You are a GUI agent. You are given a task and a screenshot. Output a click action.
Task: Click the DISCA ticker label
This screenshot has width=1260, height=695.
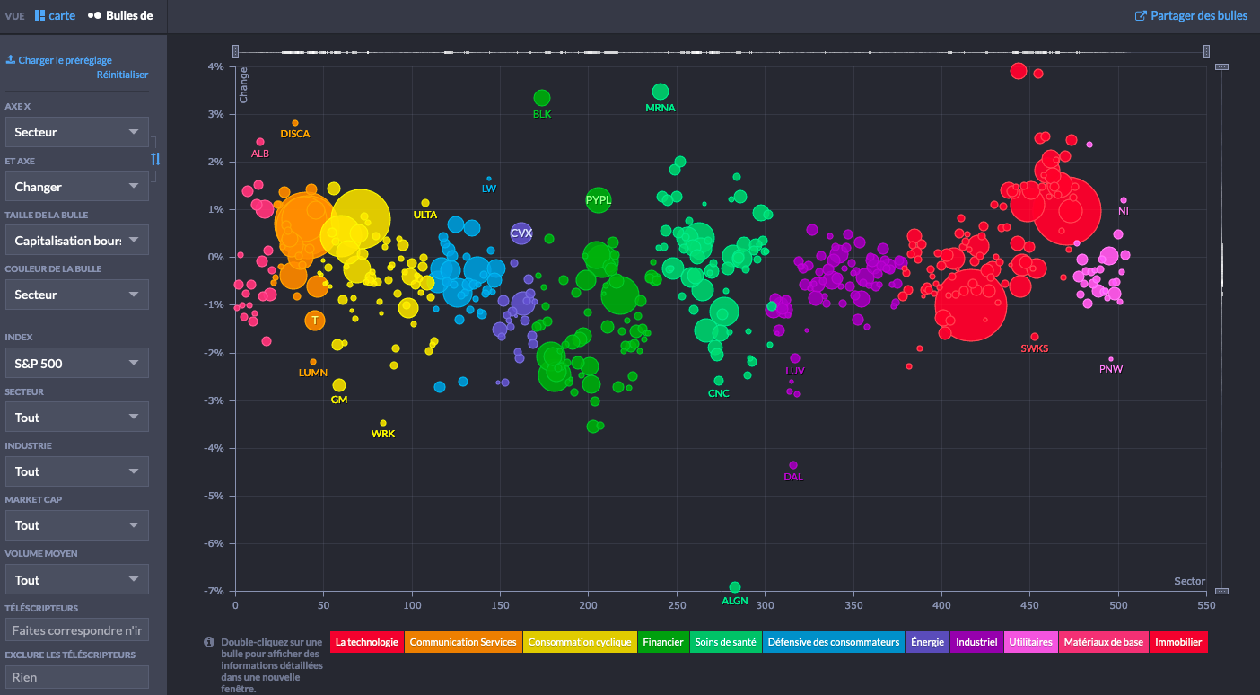(x=295, y=134)
